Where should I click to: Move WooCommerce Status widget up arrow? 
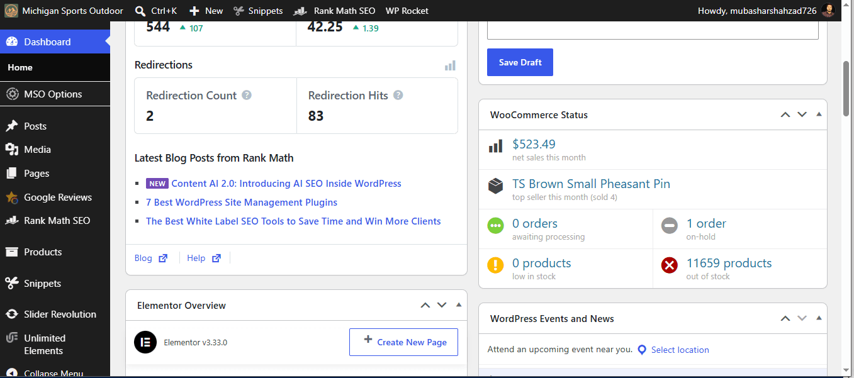pyautogui.click(x=785, y=114)
